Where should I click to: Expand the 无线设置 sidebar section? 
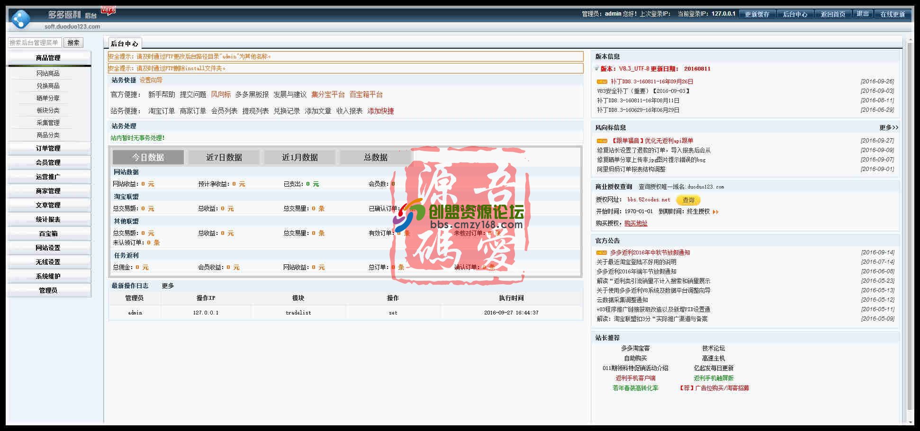coord(49,262)
